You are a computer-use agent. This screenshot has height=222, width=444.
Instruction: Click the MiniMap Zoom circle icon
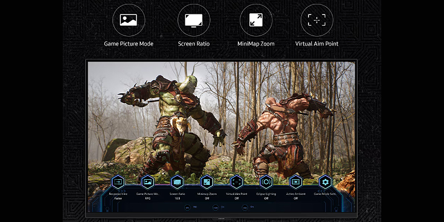click(256, 21)
